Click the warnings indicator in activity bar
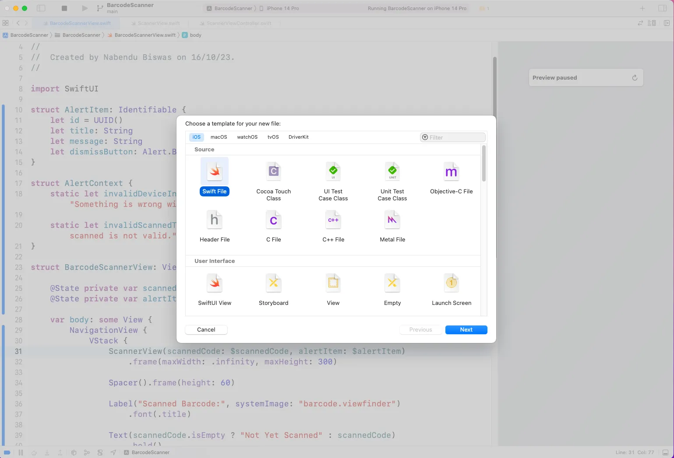 484,8
